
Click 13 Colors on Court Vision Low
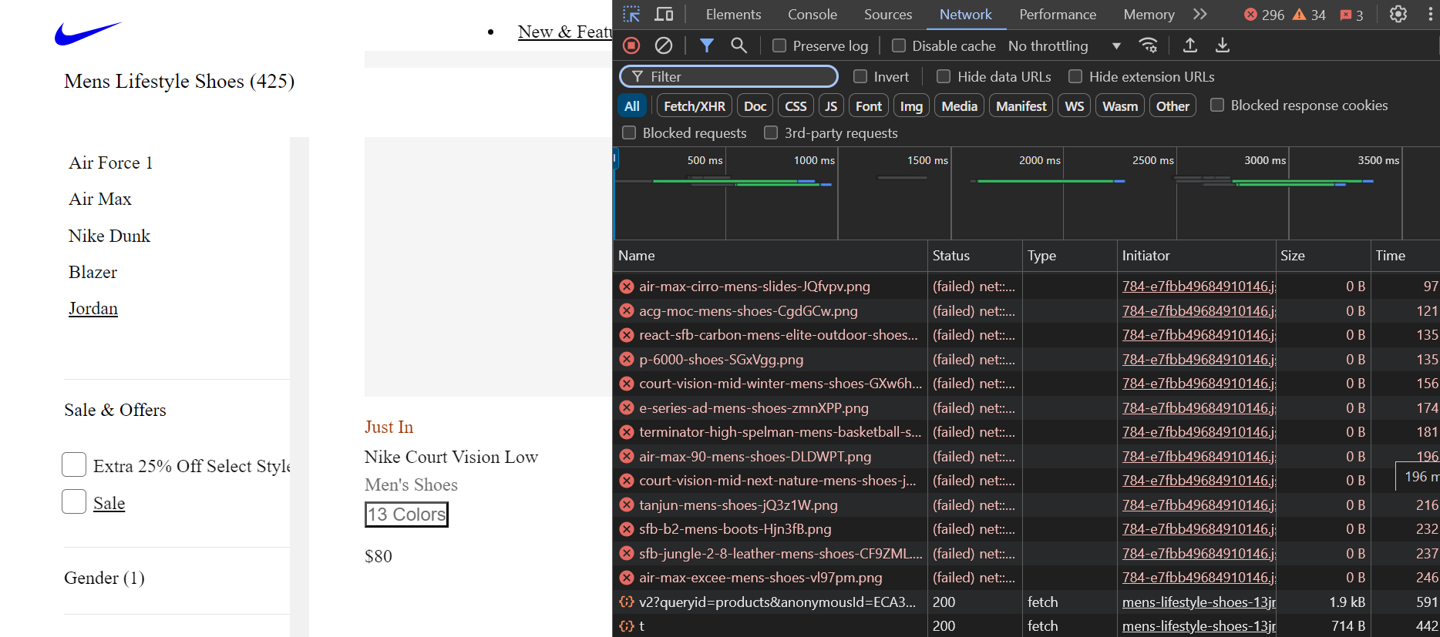coord(406,515)
